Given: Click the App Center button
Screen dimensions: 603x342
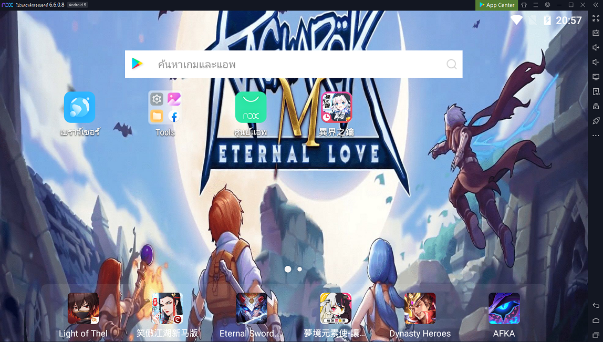Looking at the screenshot, I should point(496,5).
